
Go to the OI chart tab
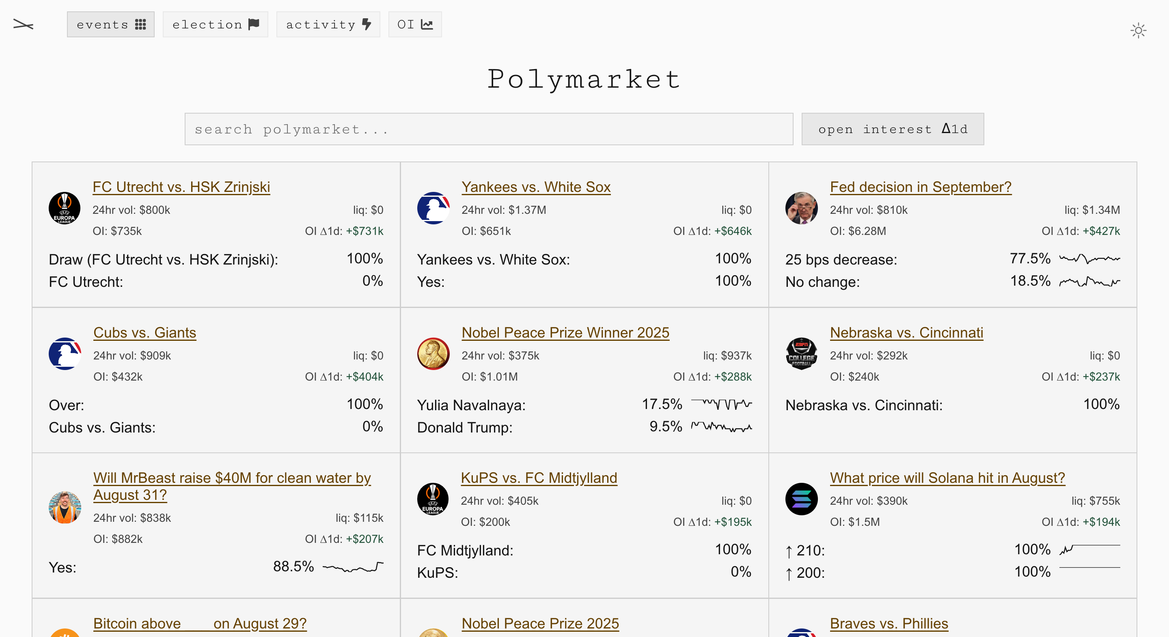414,24
